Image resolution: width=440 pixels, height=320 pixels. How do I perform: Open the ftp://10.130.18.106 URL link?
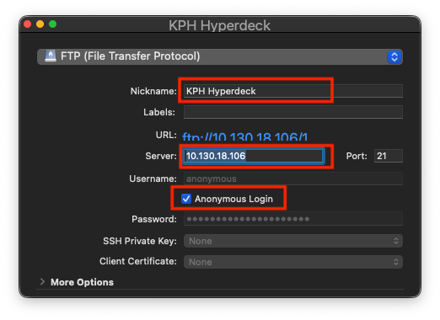pos(244,137)
